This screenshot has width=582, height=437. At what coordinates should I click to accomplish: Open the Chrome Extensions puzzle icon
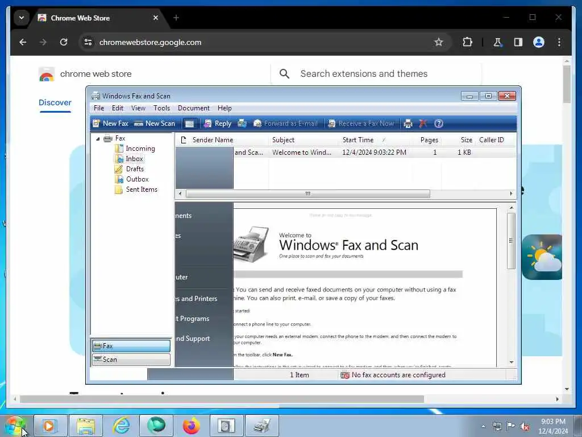467,42
